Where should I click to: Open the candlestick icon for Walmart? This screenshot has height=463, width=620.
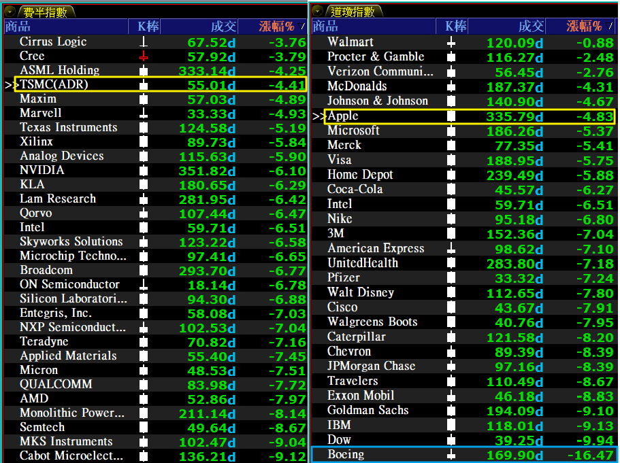451,42
